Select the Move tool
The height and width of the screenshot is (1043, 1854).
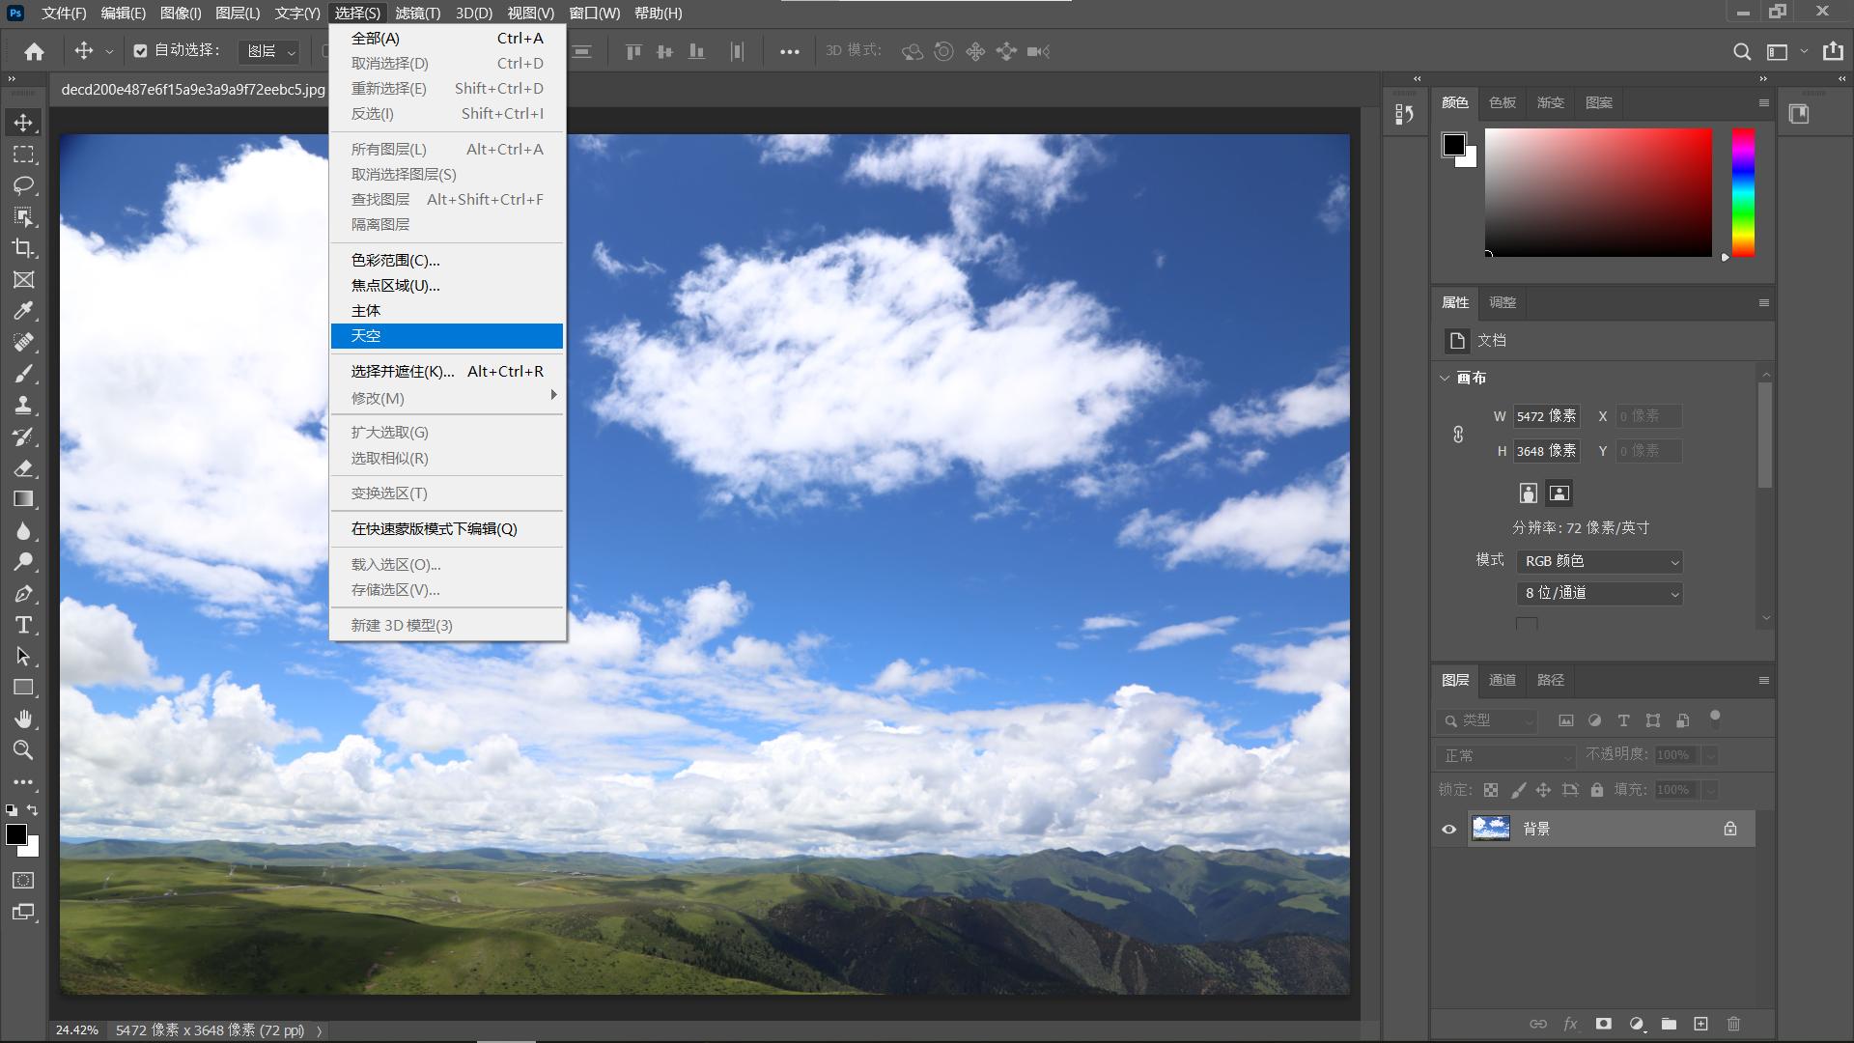[24, 123]
